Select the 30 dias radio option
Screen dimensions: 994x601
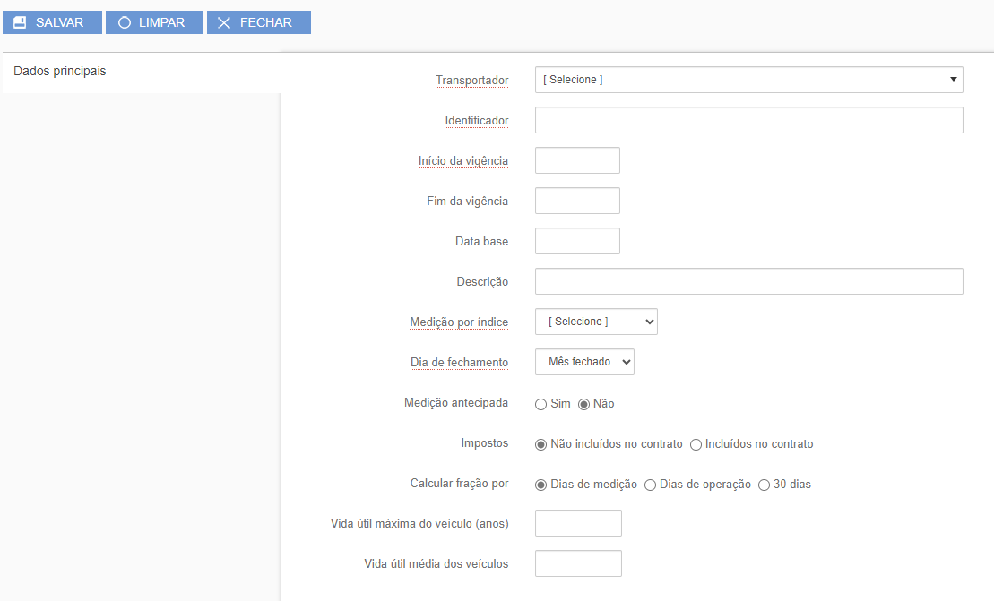coord(764,485)
